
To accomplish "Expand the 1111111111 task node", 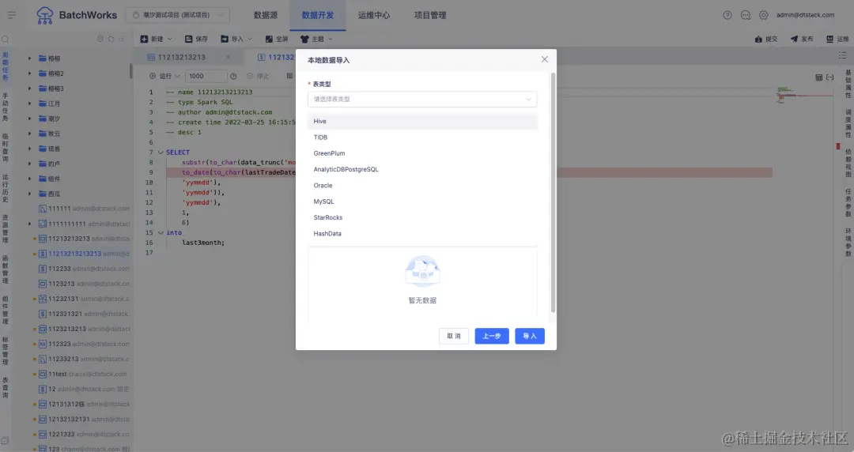I will [x=29, y=224].
